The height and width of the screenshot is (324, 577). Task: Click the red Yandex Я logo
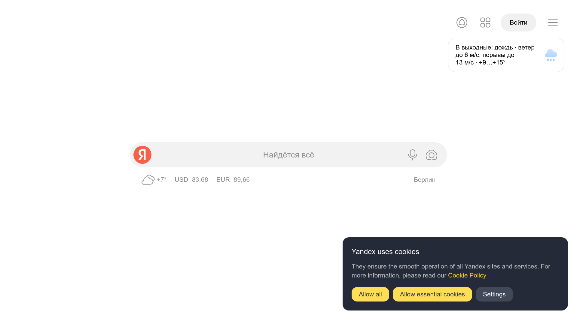coord(142,155)
